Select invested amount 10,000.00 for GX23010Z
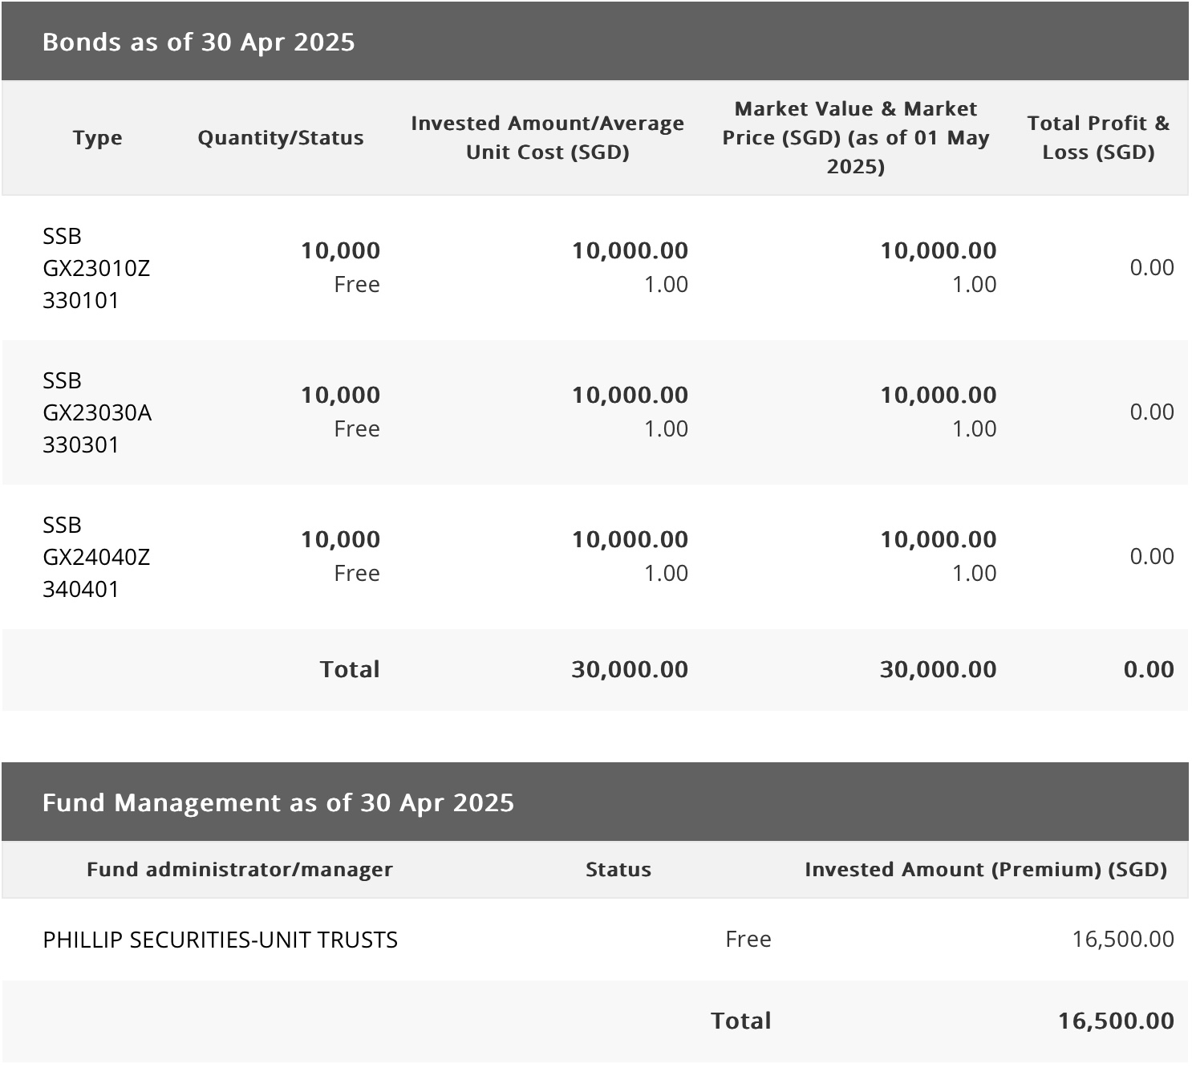Screen dimensions: 1192x1072 [630, 250]
